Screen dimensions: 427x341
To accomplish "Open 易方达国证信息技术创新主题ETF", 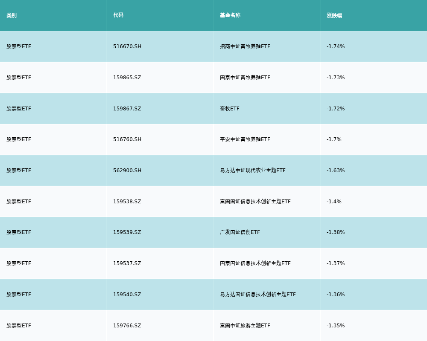I will [x=258, y=295].
